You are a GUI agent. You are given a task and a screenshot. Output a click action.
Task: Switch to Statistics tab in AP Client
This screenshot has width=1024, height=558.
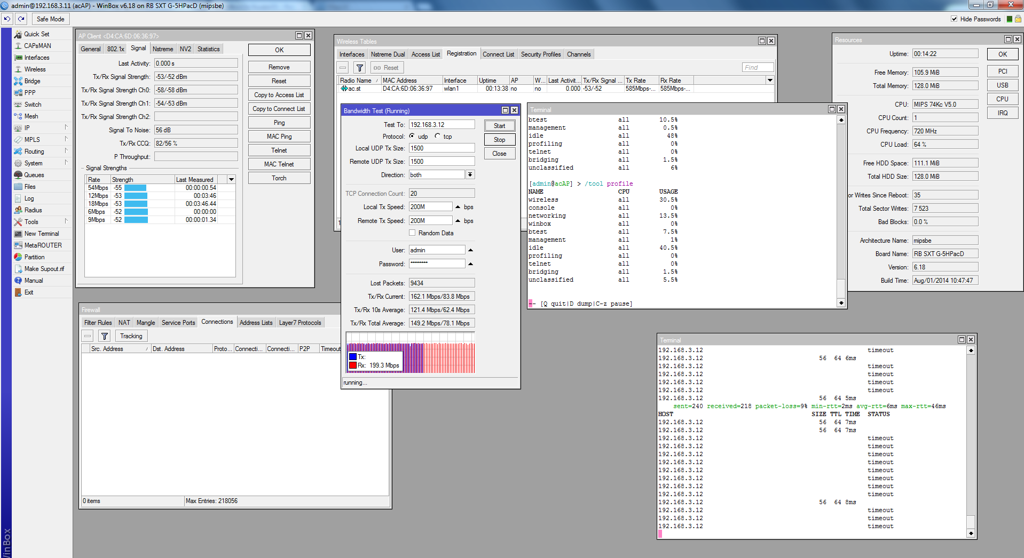coord(208,49)
